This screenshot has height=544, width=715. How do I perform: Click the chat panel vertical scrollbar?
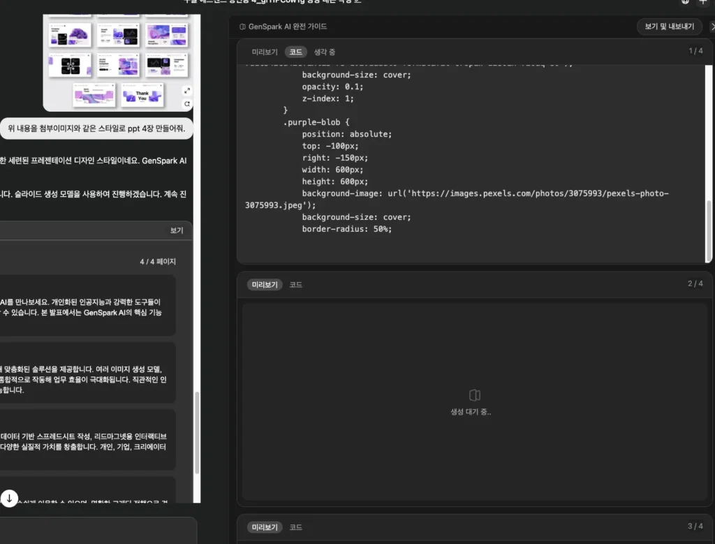(197, 433)
